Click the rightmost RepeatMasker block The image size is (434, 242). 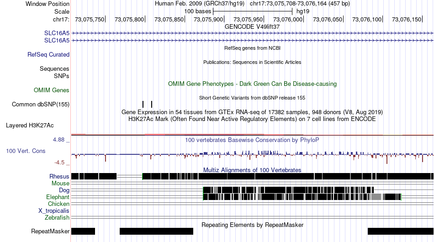401,231
